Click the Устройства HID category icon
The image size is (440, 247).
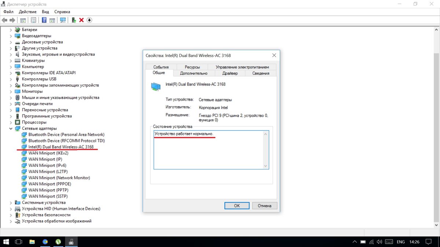pyautogui.click(x=17, y=209)
